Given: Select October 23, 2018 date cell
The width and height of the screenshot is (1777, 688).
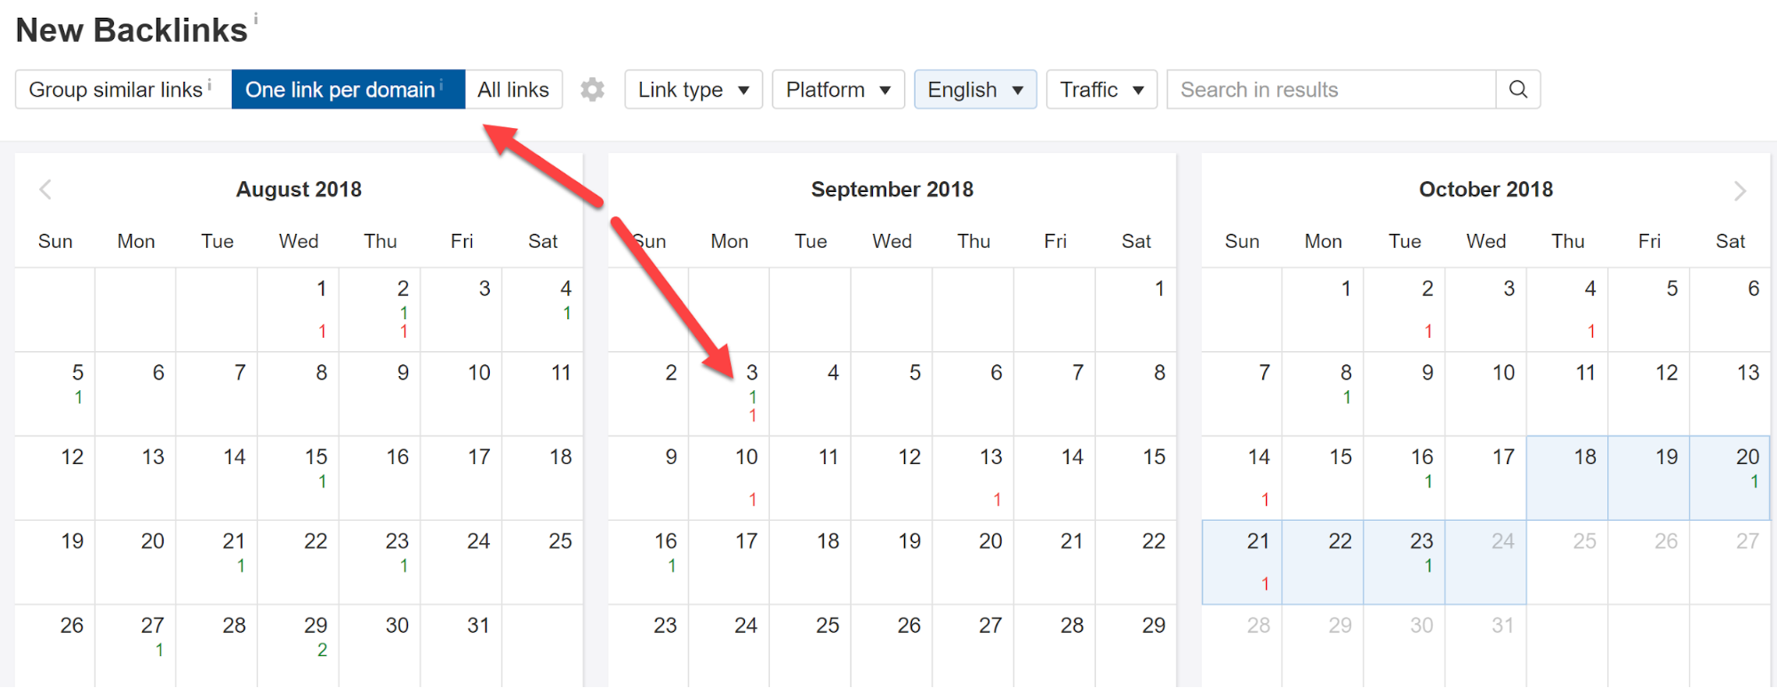Looking at the screenshot, I should pos(1404,562).
